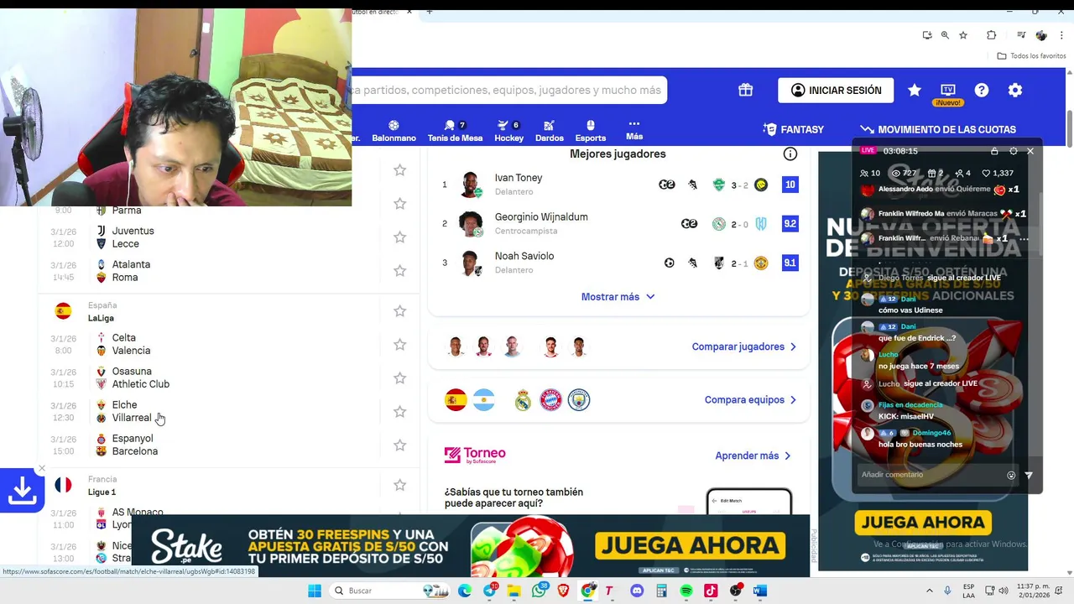This screenshot has height=604, width=1074.
Task: Open the media control icon in browser toolbar
Action: click(x=1021, y=35)
